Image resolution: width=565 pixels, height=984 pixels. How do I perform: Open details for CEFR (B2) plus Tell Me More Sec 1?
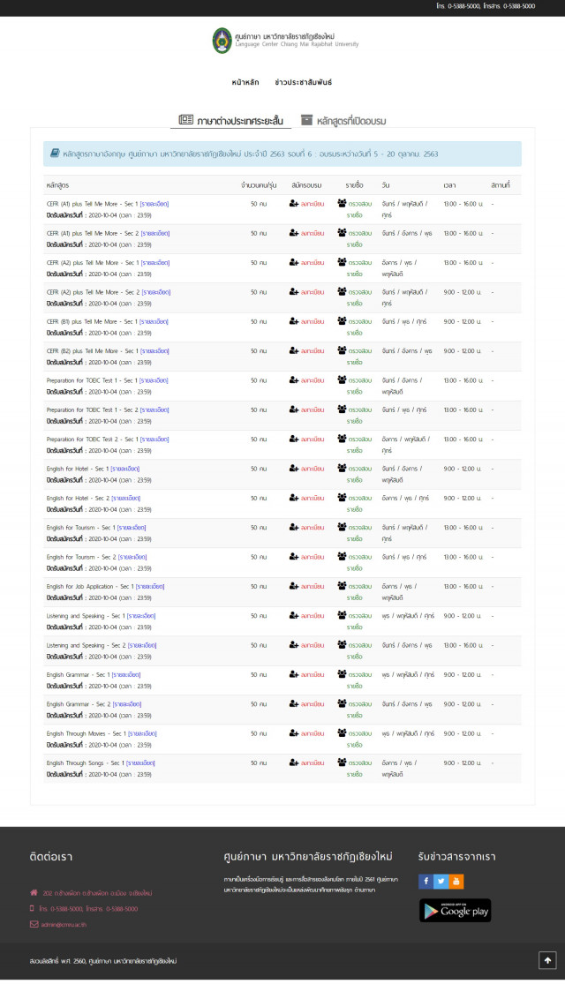154,351
